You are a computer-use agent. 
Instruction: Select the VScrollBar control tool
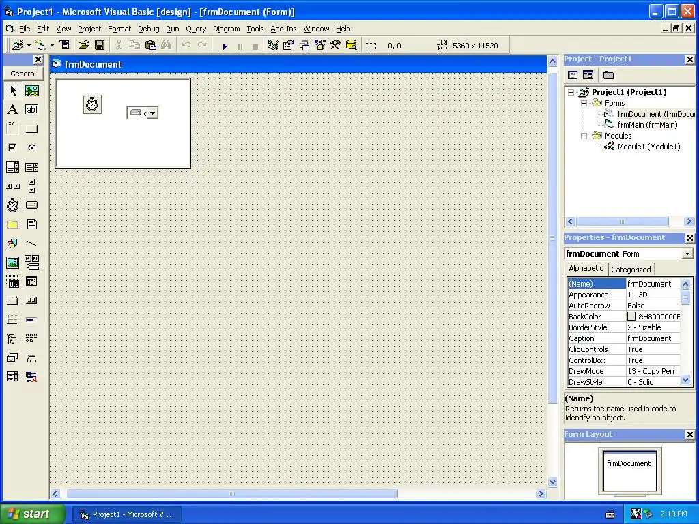pyautogui.click(x=31, y=186)
